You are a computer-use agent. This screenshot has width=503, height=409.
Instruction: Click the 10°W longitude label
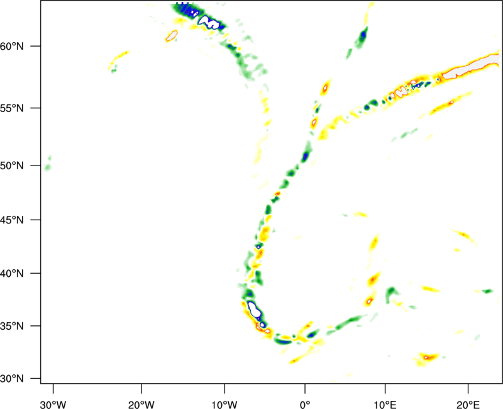point(224,405)
